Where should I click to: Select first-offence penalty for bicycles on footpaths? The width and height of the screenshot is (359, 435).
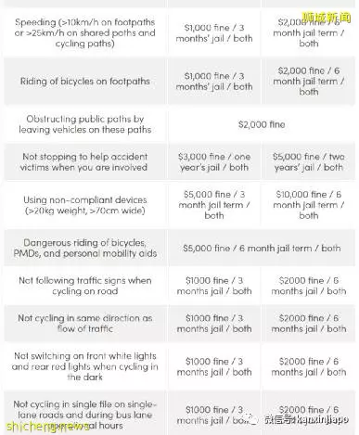point(214,82)
